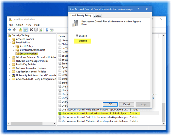Screen dimensions: 171x135
Task: Expand the Advanced Audit Policy Configuration node
Action: coord(9,79)
